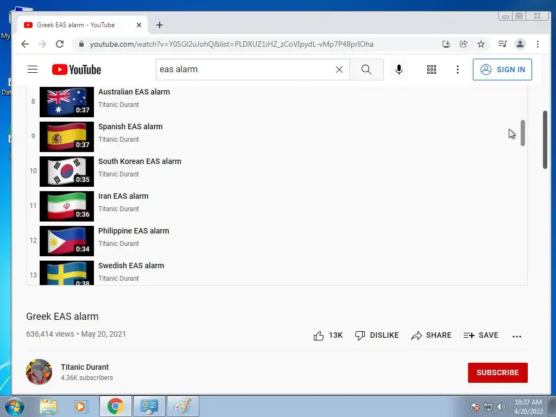
Task: Select the Swedish EAS alarm title
Action: click(x=131, y=266)
